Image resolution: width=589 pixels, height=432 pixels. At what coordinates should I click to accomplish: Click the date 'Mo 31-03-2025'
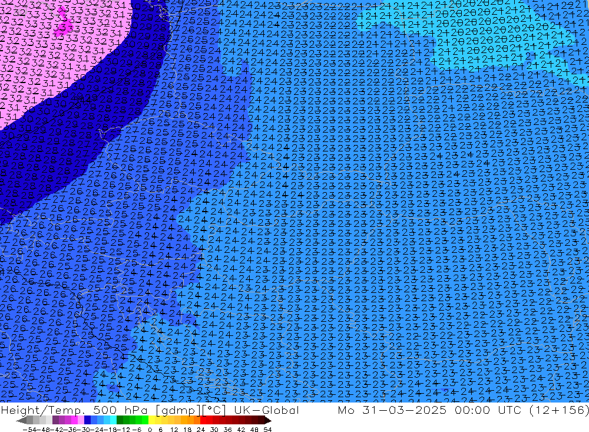click(x=392, y=410)
